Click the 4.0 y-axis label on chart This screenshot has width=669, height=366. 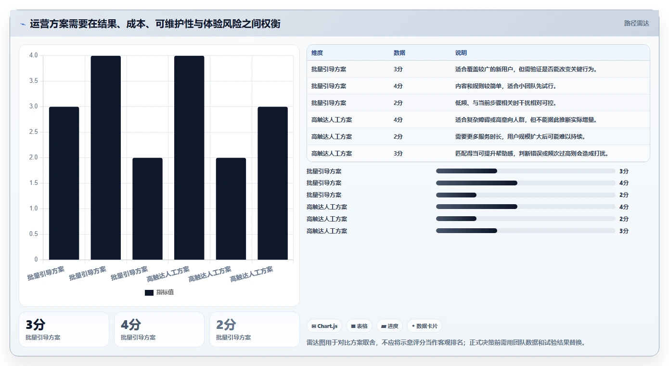33,55
